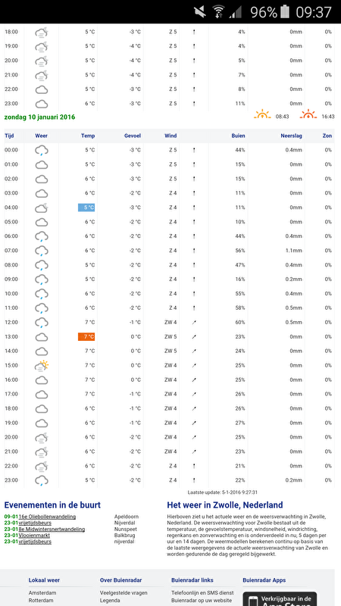341x606 pixels.
Task: Open Telefoonlijn en SMS dienst link
Action: [202, 593]
